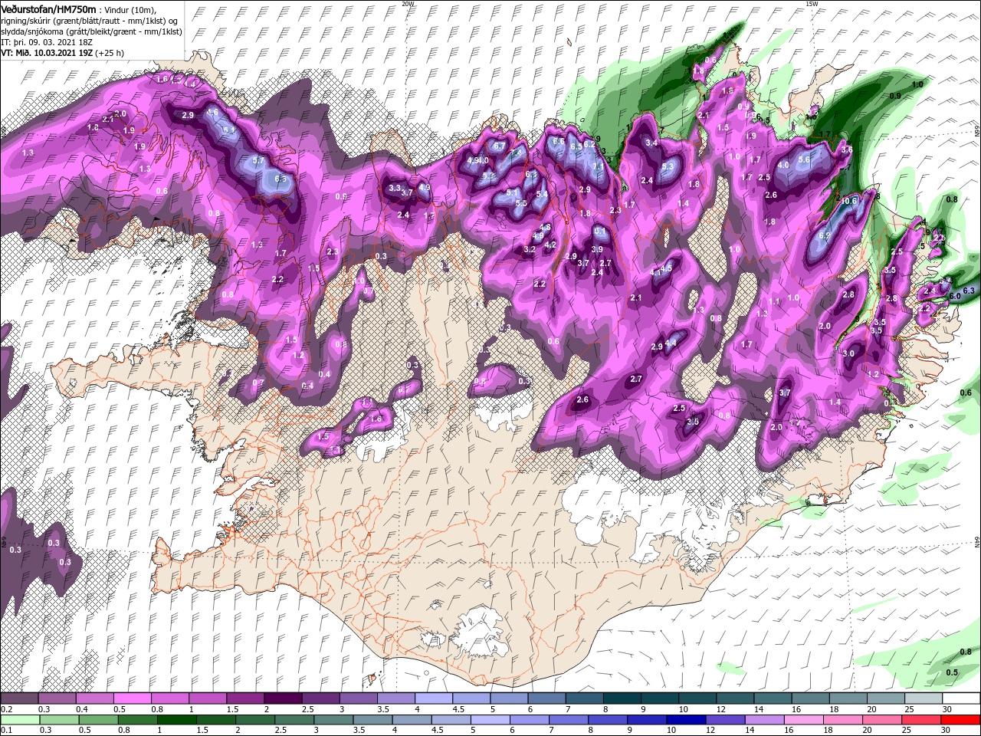Select snow scale swatch between 12 and 14
Screen dimensions: 981x736
735,698
